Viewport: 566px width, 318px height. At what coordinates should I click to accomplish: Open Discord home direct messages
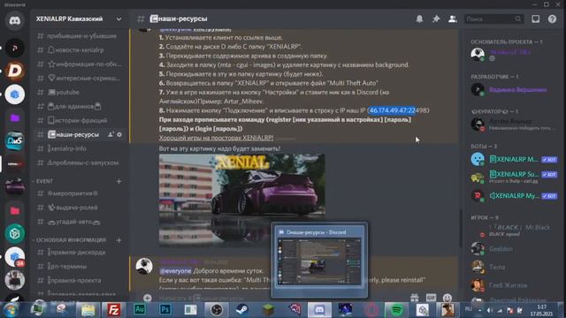(x=15, y=20)
